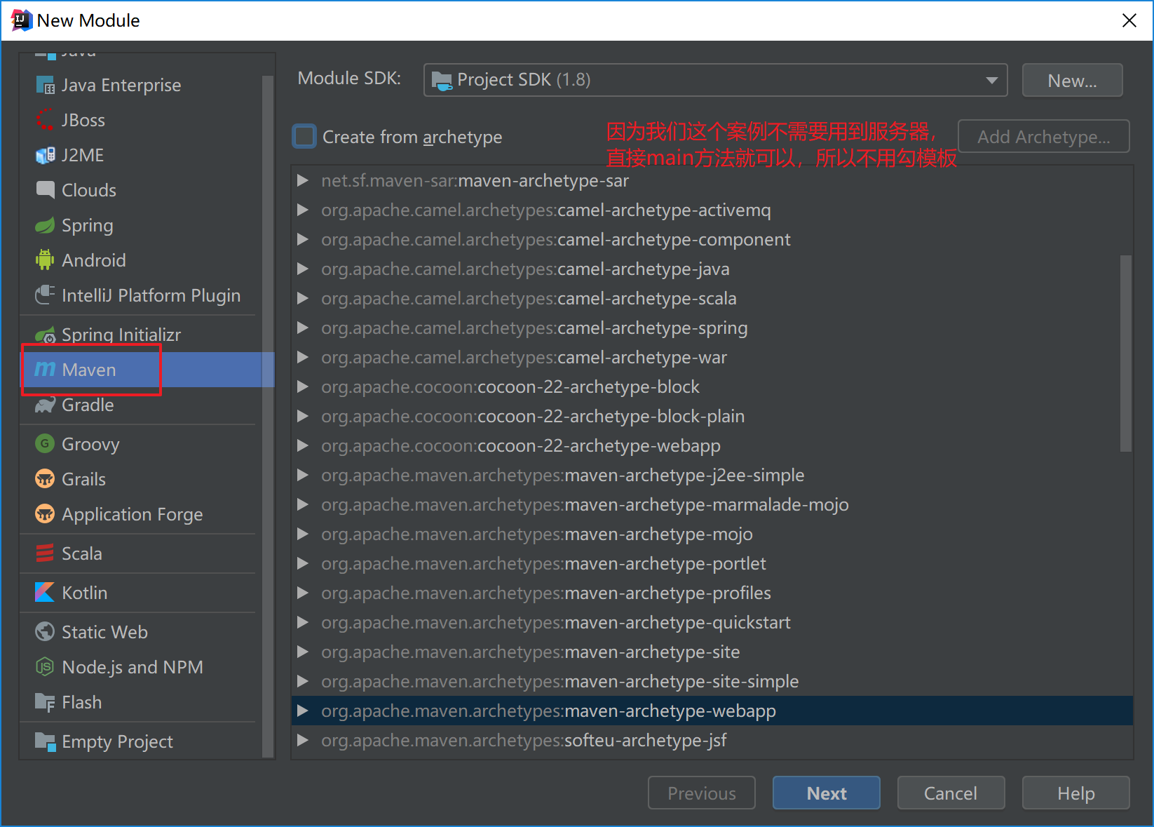Image resolution: width=1154 pixels, height=827 pixels.
Task: Expand softeu-archetype-jsf node
Action: point(303,740)
